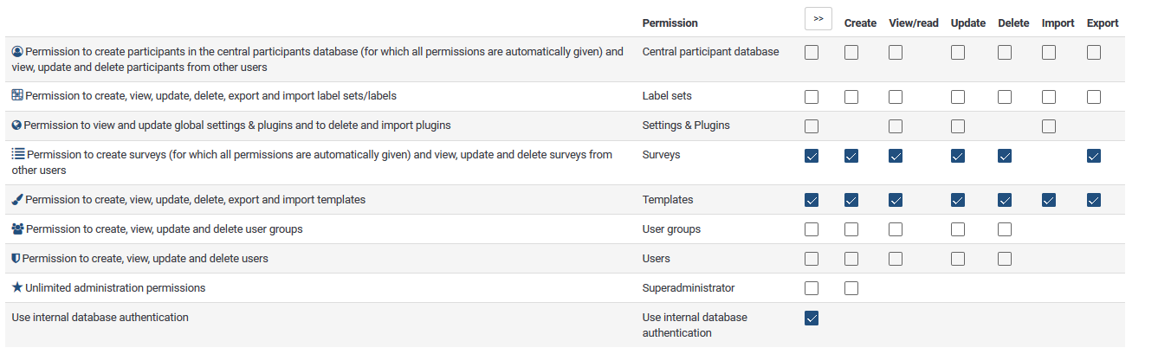This screenshot has height=354, width=1158.
Task: Check Update permission for Users
Action: tap(958, 259)
